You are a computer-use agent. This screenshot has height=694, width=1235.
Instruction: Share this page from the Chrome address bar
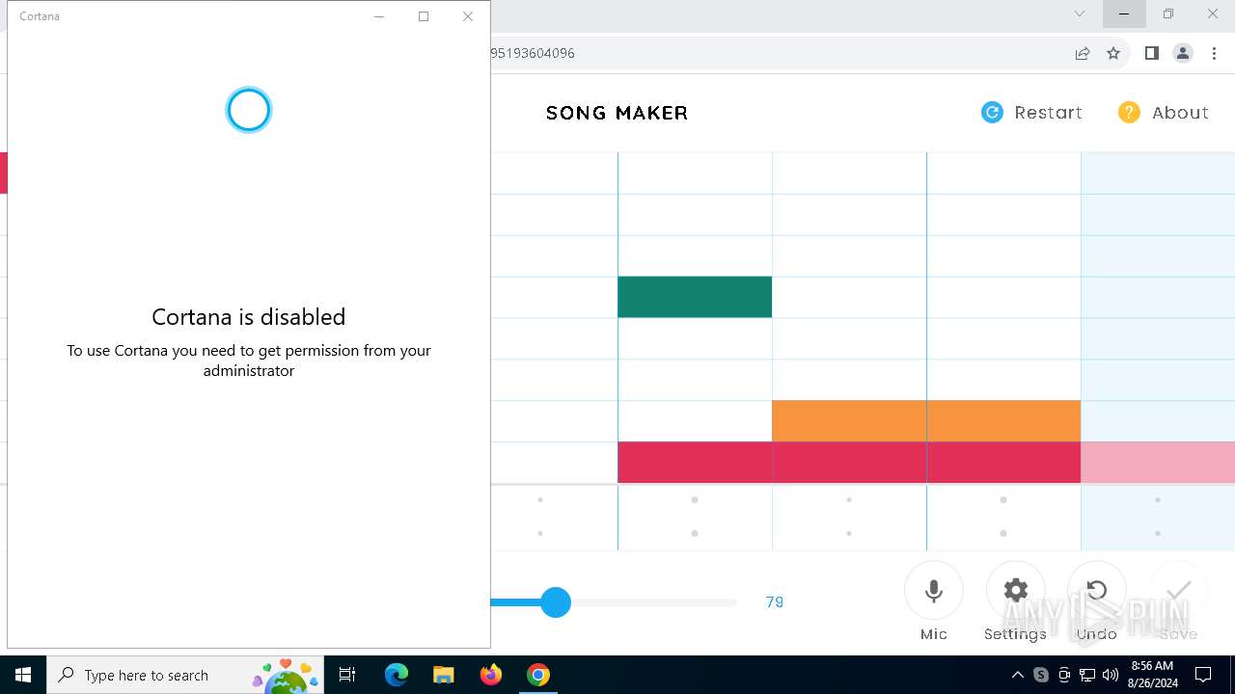tap(1083, 53)
